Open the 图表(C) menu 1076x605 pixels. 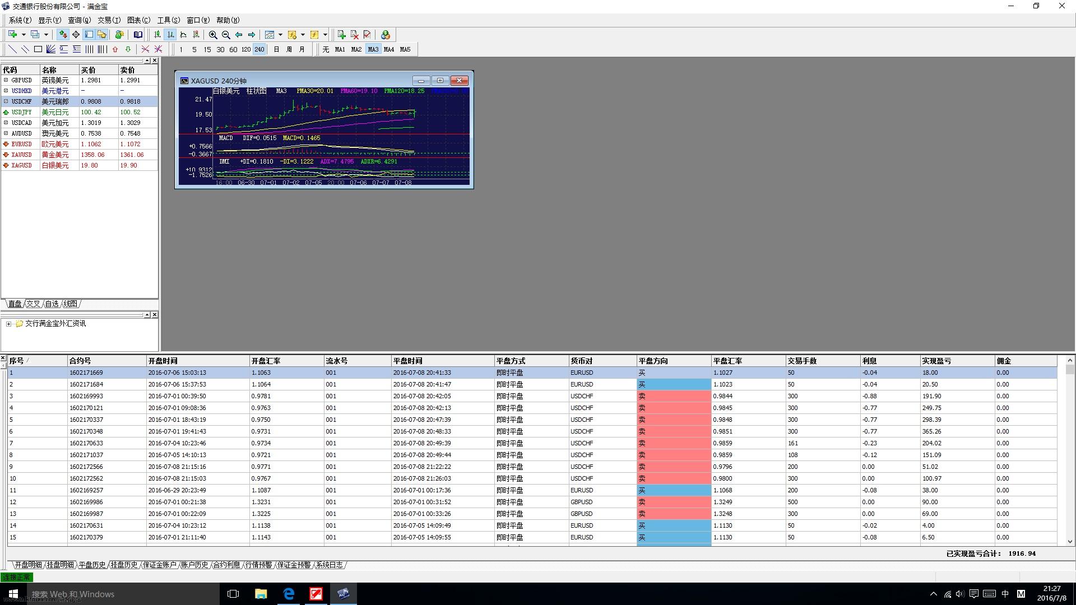pos(138,20)
